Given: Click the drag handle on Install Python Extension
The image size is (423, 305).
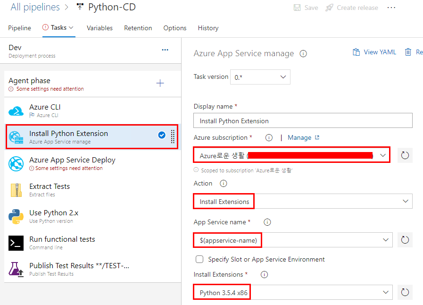Looking at the screenshot, I should click(x=173, y=137).
